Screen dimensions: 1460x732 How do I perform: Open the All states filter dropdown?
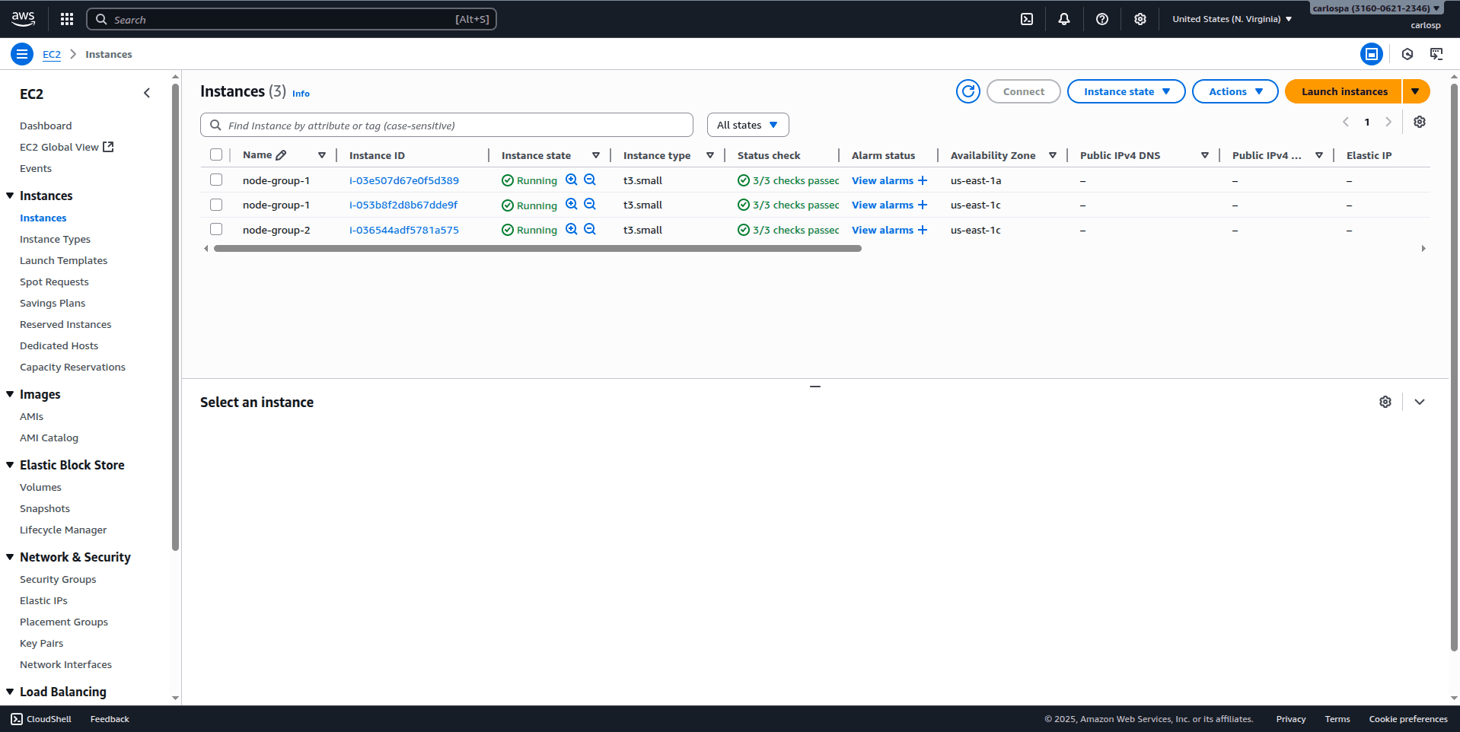tap(747, 125)
